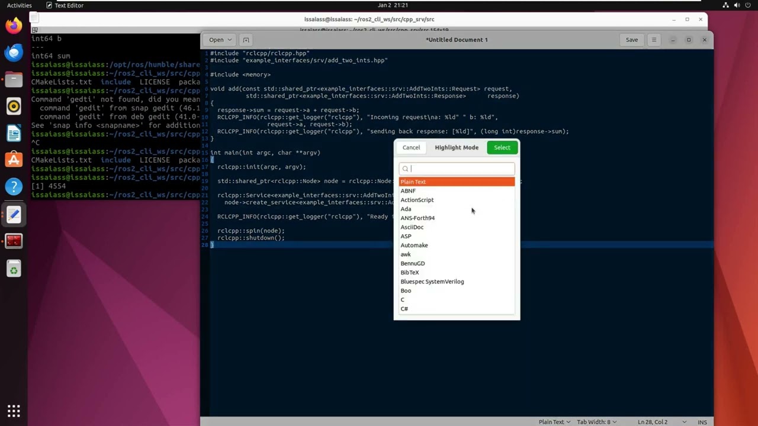Select Bluespec SystemVerilog mode
The image size is (758, 426).
click(457, 282)
